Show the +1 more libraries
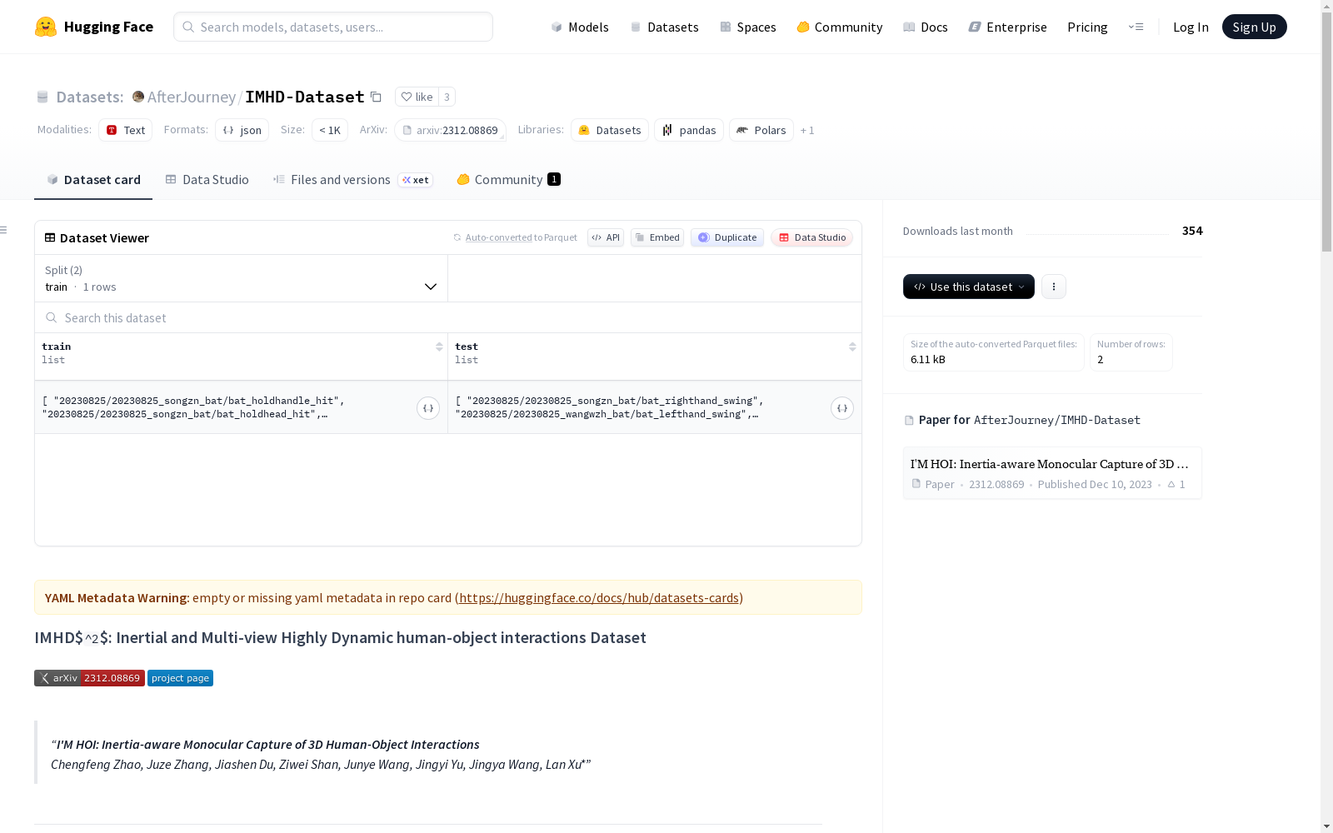This screenshot has height=833, width=1333. 807,130
